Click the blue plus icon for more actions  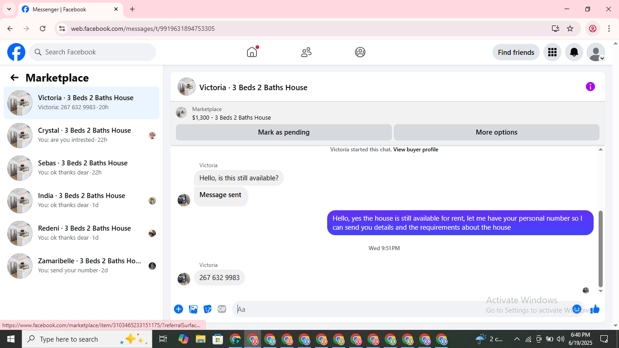click(179, 309)
